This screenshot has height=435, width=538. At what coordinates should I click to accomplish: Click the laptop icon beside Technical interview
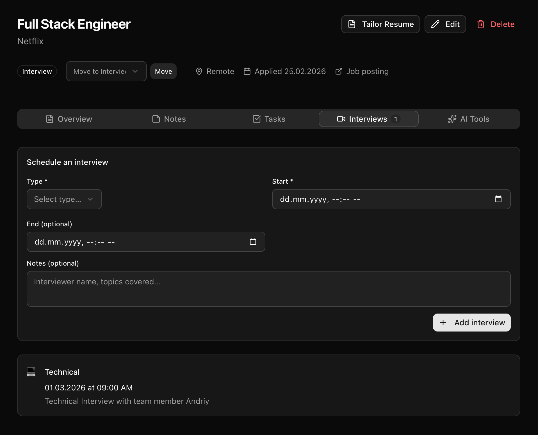[31, 372]
